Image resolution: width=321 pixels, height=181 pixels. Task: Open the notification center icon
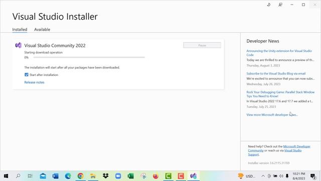[313, 176]
